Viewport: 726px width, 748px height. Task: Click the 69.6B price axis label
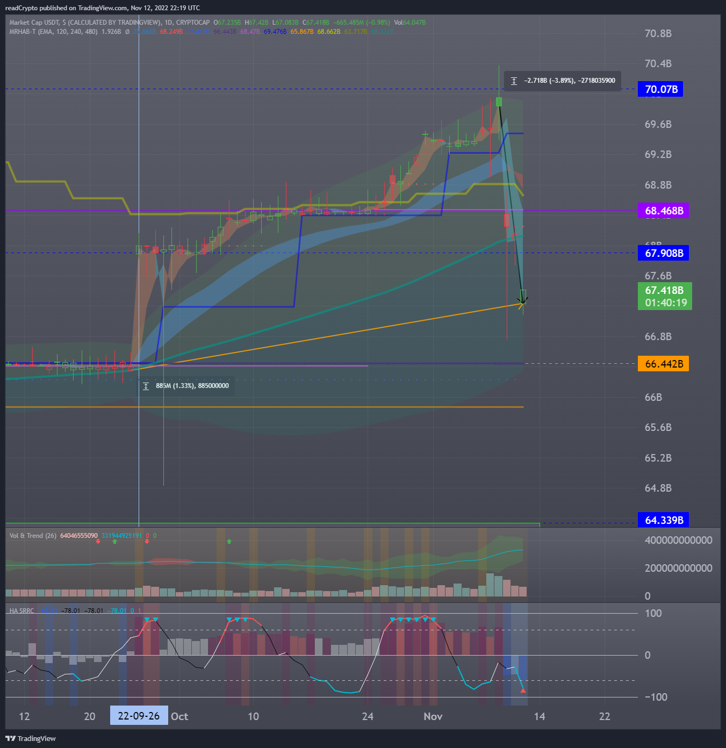click(658, 124)
